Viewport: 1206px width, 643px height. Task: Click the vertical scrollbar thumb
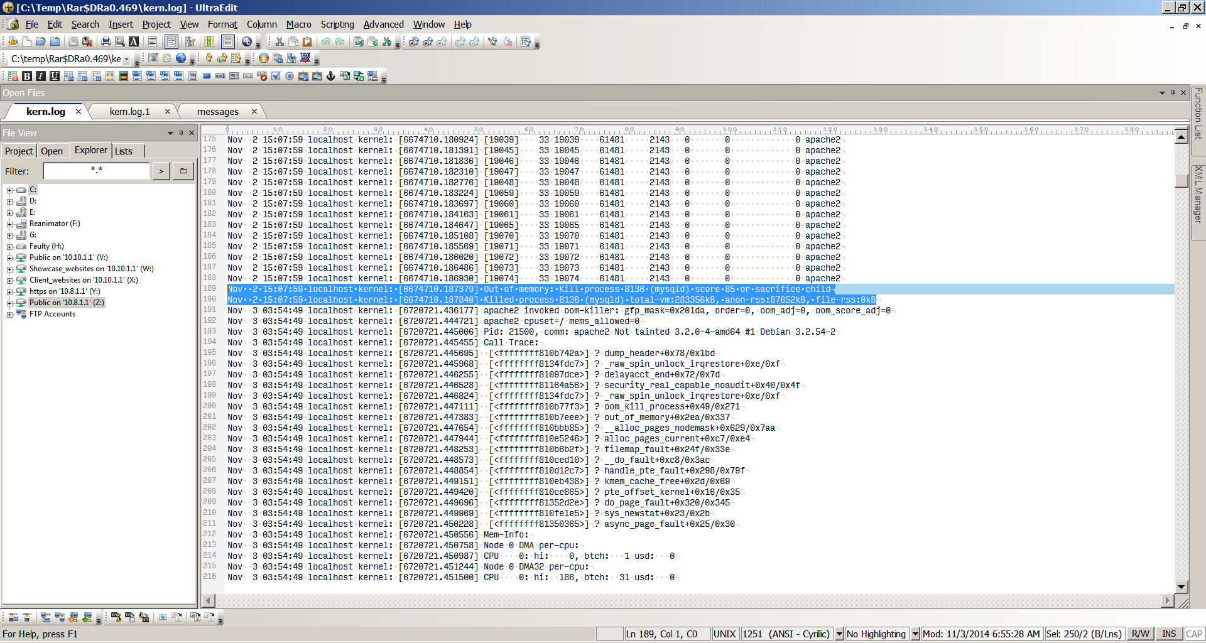pos(1181,180)
